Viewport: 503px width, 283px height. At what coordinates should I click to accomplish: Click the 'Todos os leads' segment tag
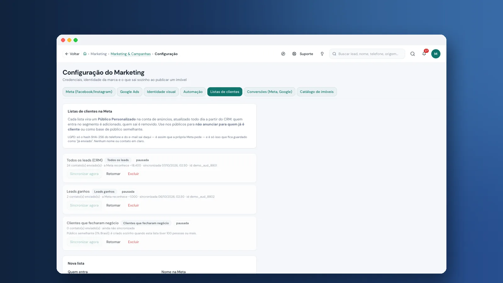(118, 160)
